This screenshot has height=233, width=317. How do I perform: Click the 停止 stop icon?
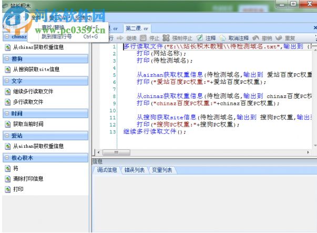143,38
